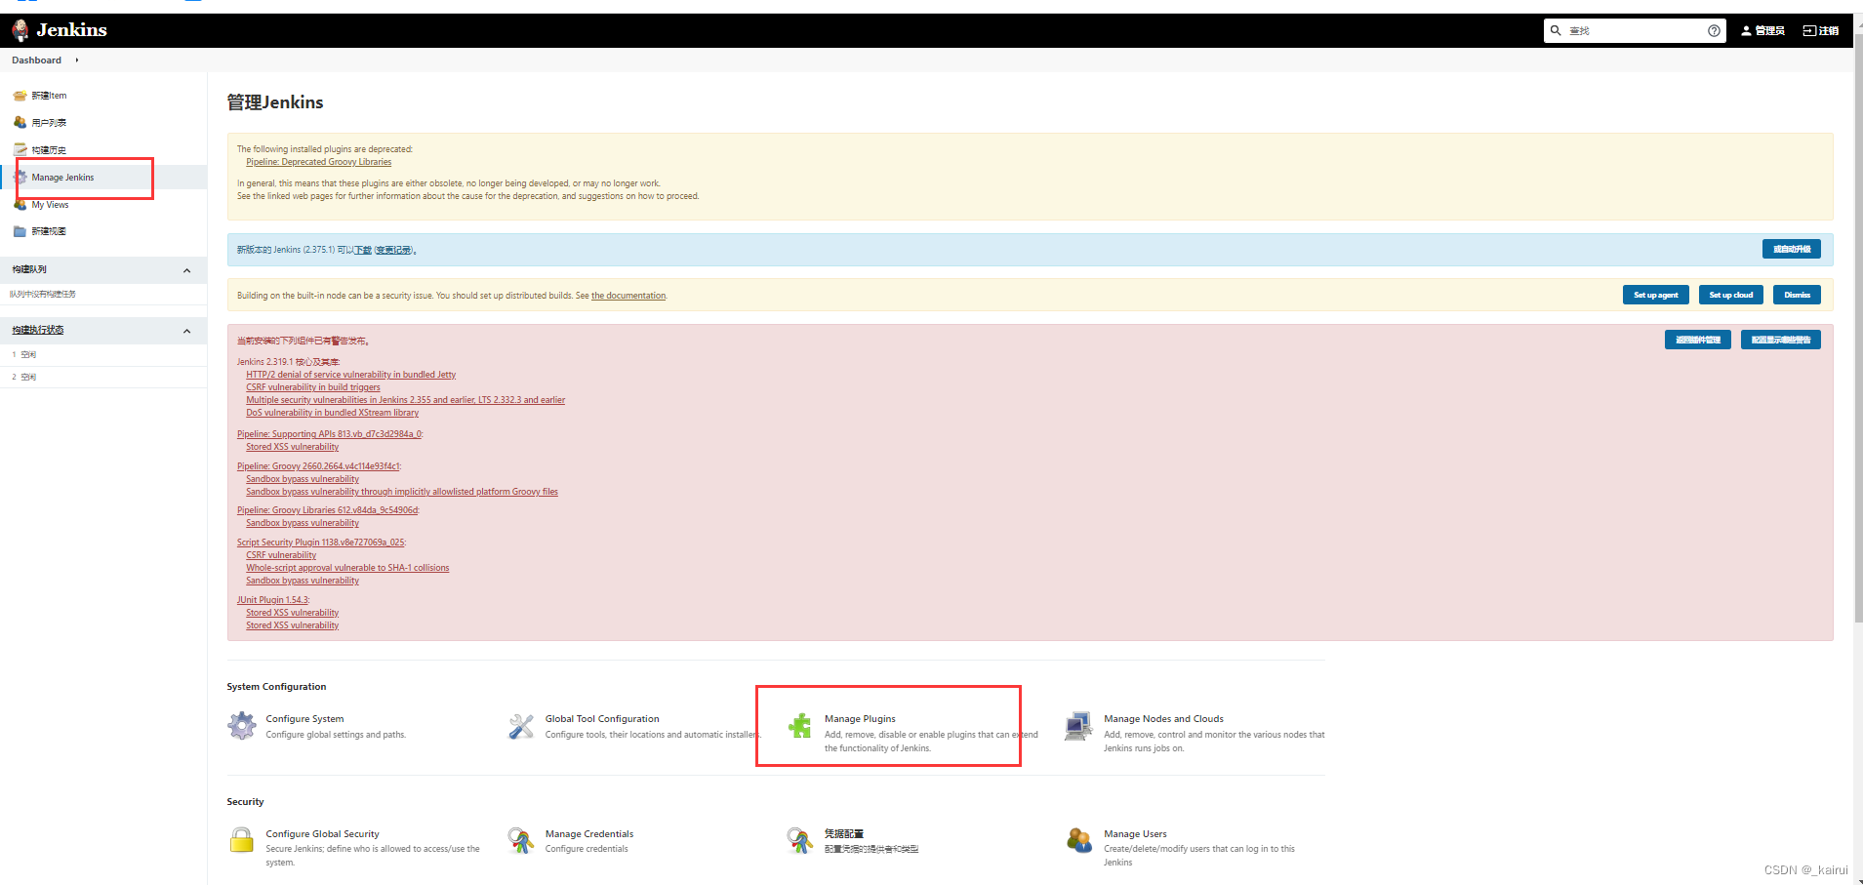Image resolution: width=1863 pixels, height=885 pixels.
Task: Dismiss the built-in node security warning
Action: (1797, 295)
